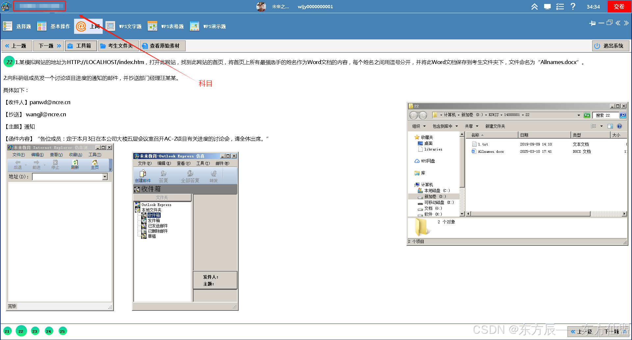Click explorer search box 搜索 22
Screen dimensions: 632x340
tap(606, 115)
